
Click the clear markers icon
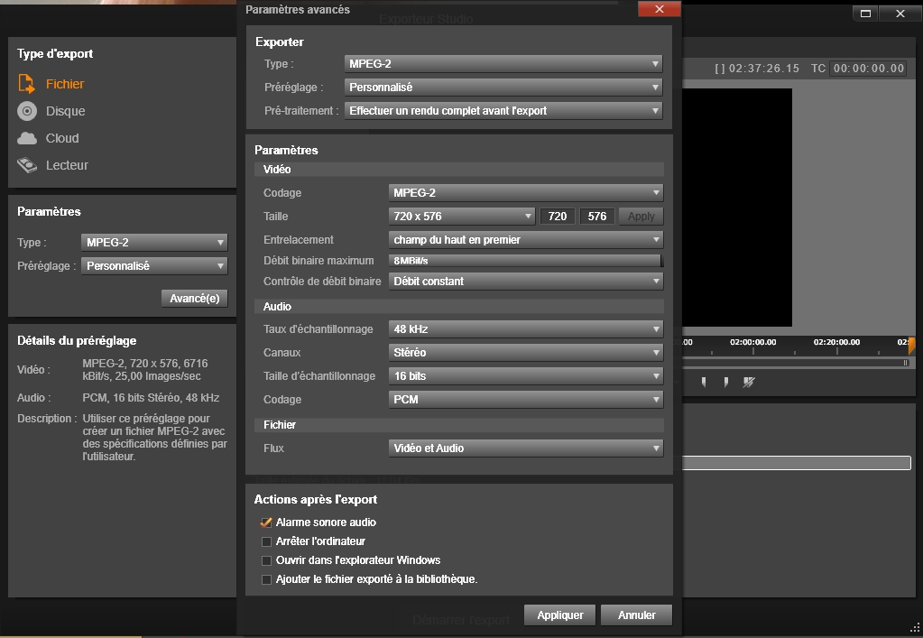748,383
